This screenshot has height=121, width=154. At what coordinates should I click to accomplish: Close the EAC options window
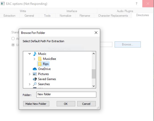tap(148, 4)
